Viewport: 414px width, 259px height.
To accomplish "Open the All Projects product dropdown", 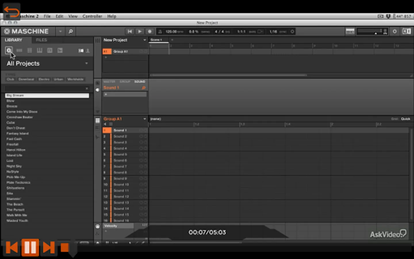I will [x=86, y=63].
